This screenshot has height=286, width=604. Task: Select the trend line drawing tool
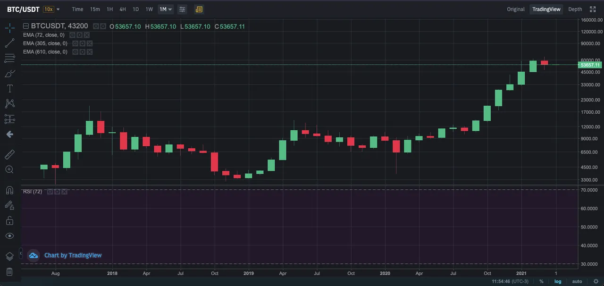9,43
